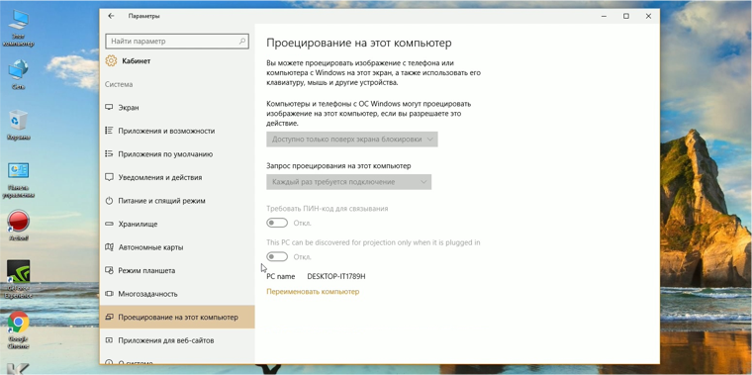Click the DESKTOP-IT1789H PC name text
Image resolution: width=752 pixels, height=375 pixels.
336,277
